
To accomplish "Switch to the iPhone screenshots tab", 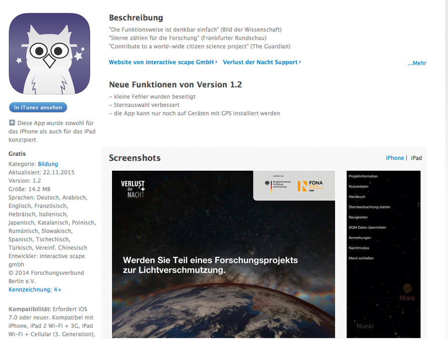I will [395, 158].
